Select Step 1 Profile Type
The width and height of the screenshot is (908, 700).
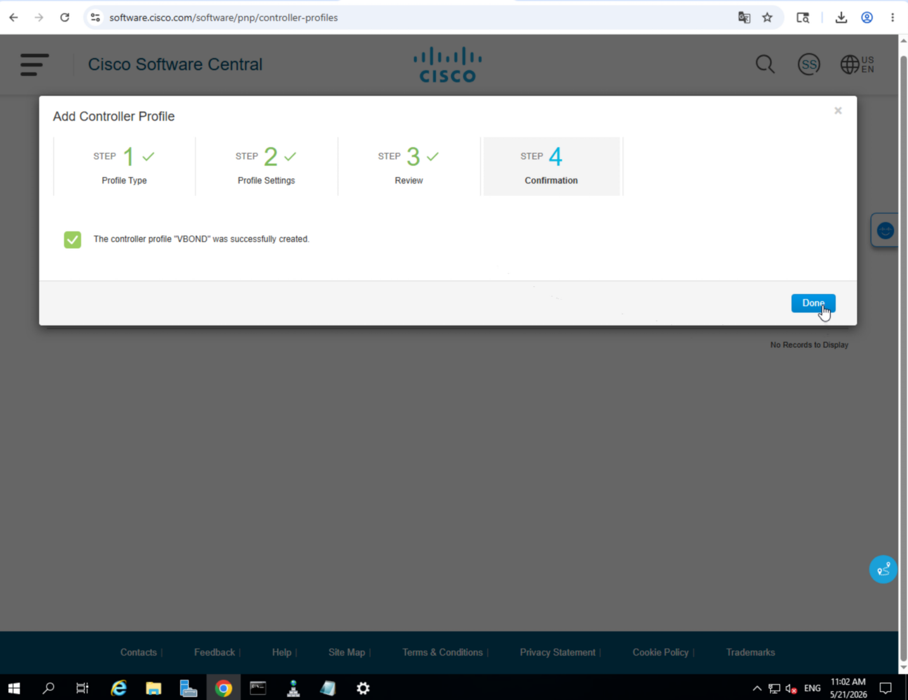pos(124,167)
